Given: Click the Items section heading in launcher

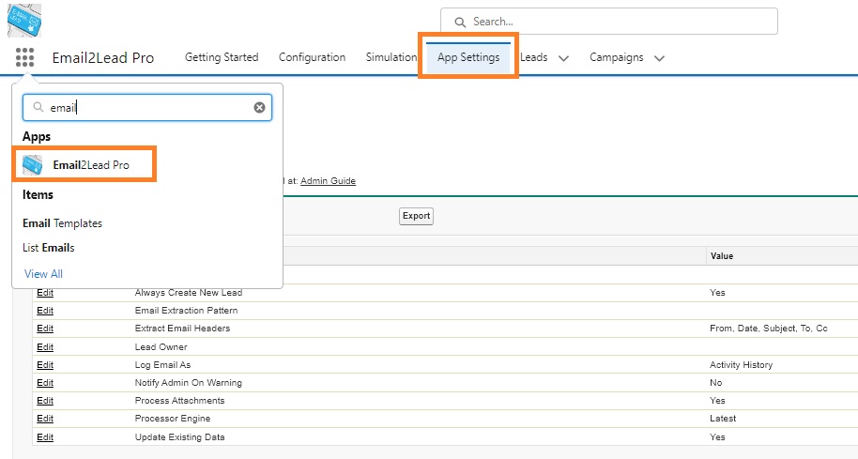Looking at the screenshot, I should tap(38, 194).
